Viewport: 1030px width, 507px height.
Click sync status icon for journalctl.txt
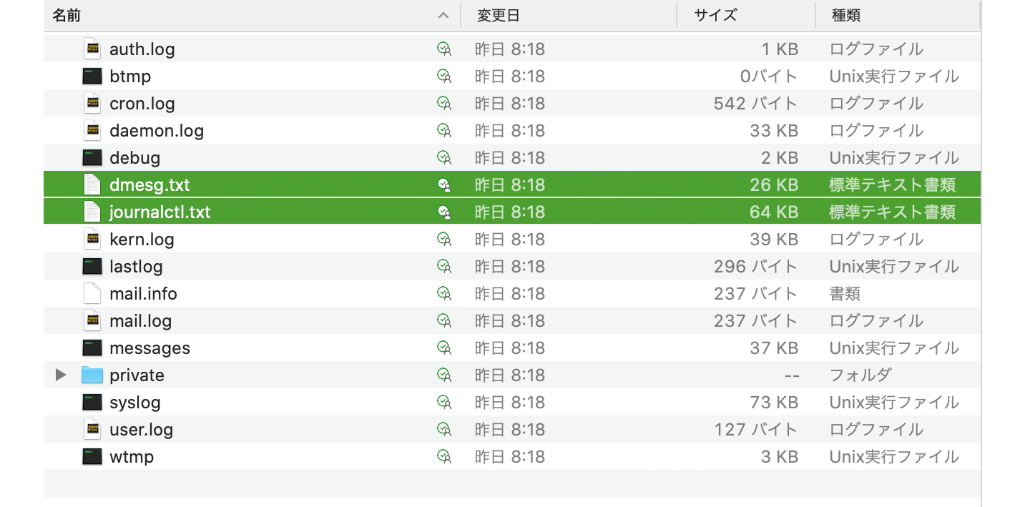click(x=444, y=212)
